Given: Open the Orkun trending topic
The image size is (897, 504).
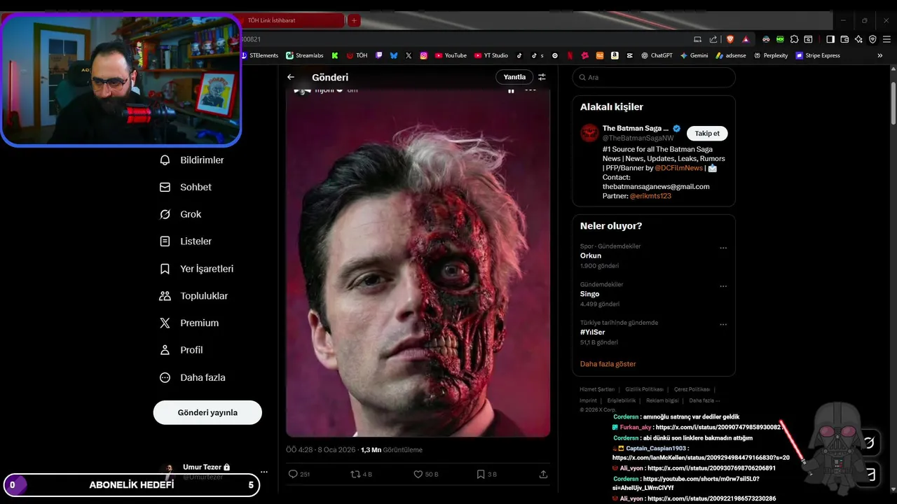Looking at the screenshot, I should click(591, 255).
